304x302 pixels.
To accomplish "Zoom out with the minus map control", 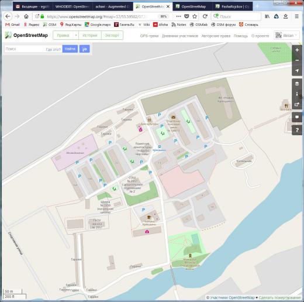I will click(x=297, y=60).
